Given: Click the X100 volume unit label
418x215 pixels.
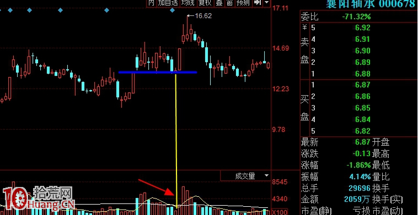Looking at the screenshot, I should 280,212.
